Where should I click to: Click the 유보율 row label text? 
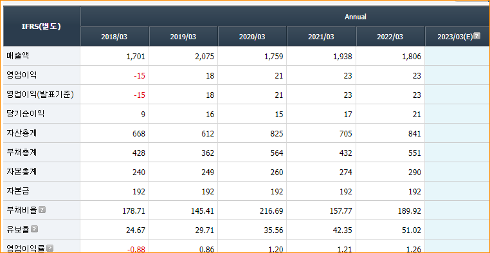click(x=18, y=230)
